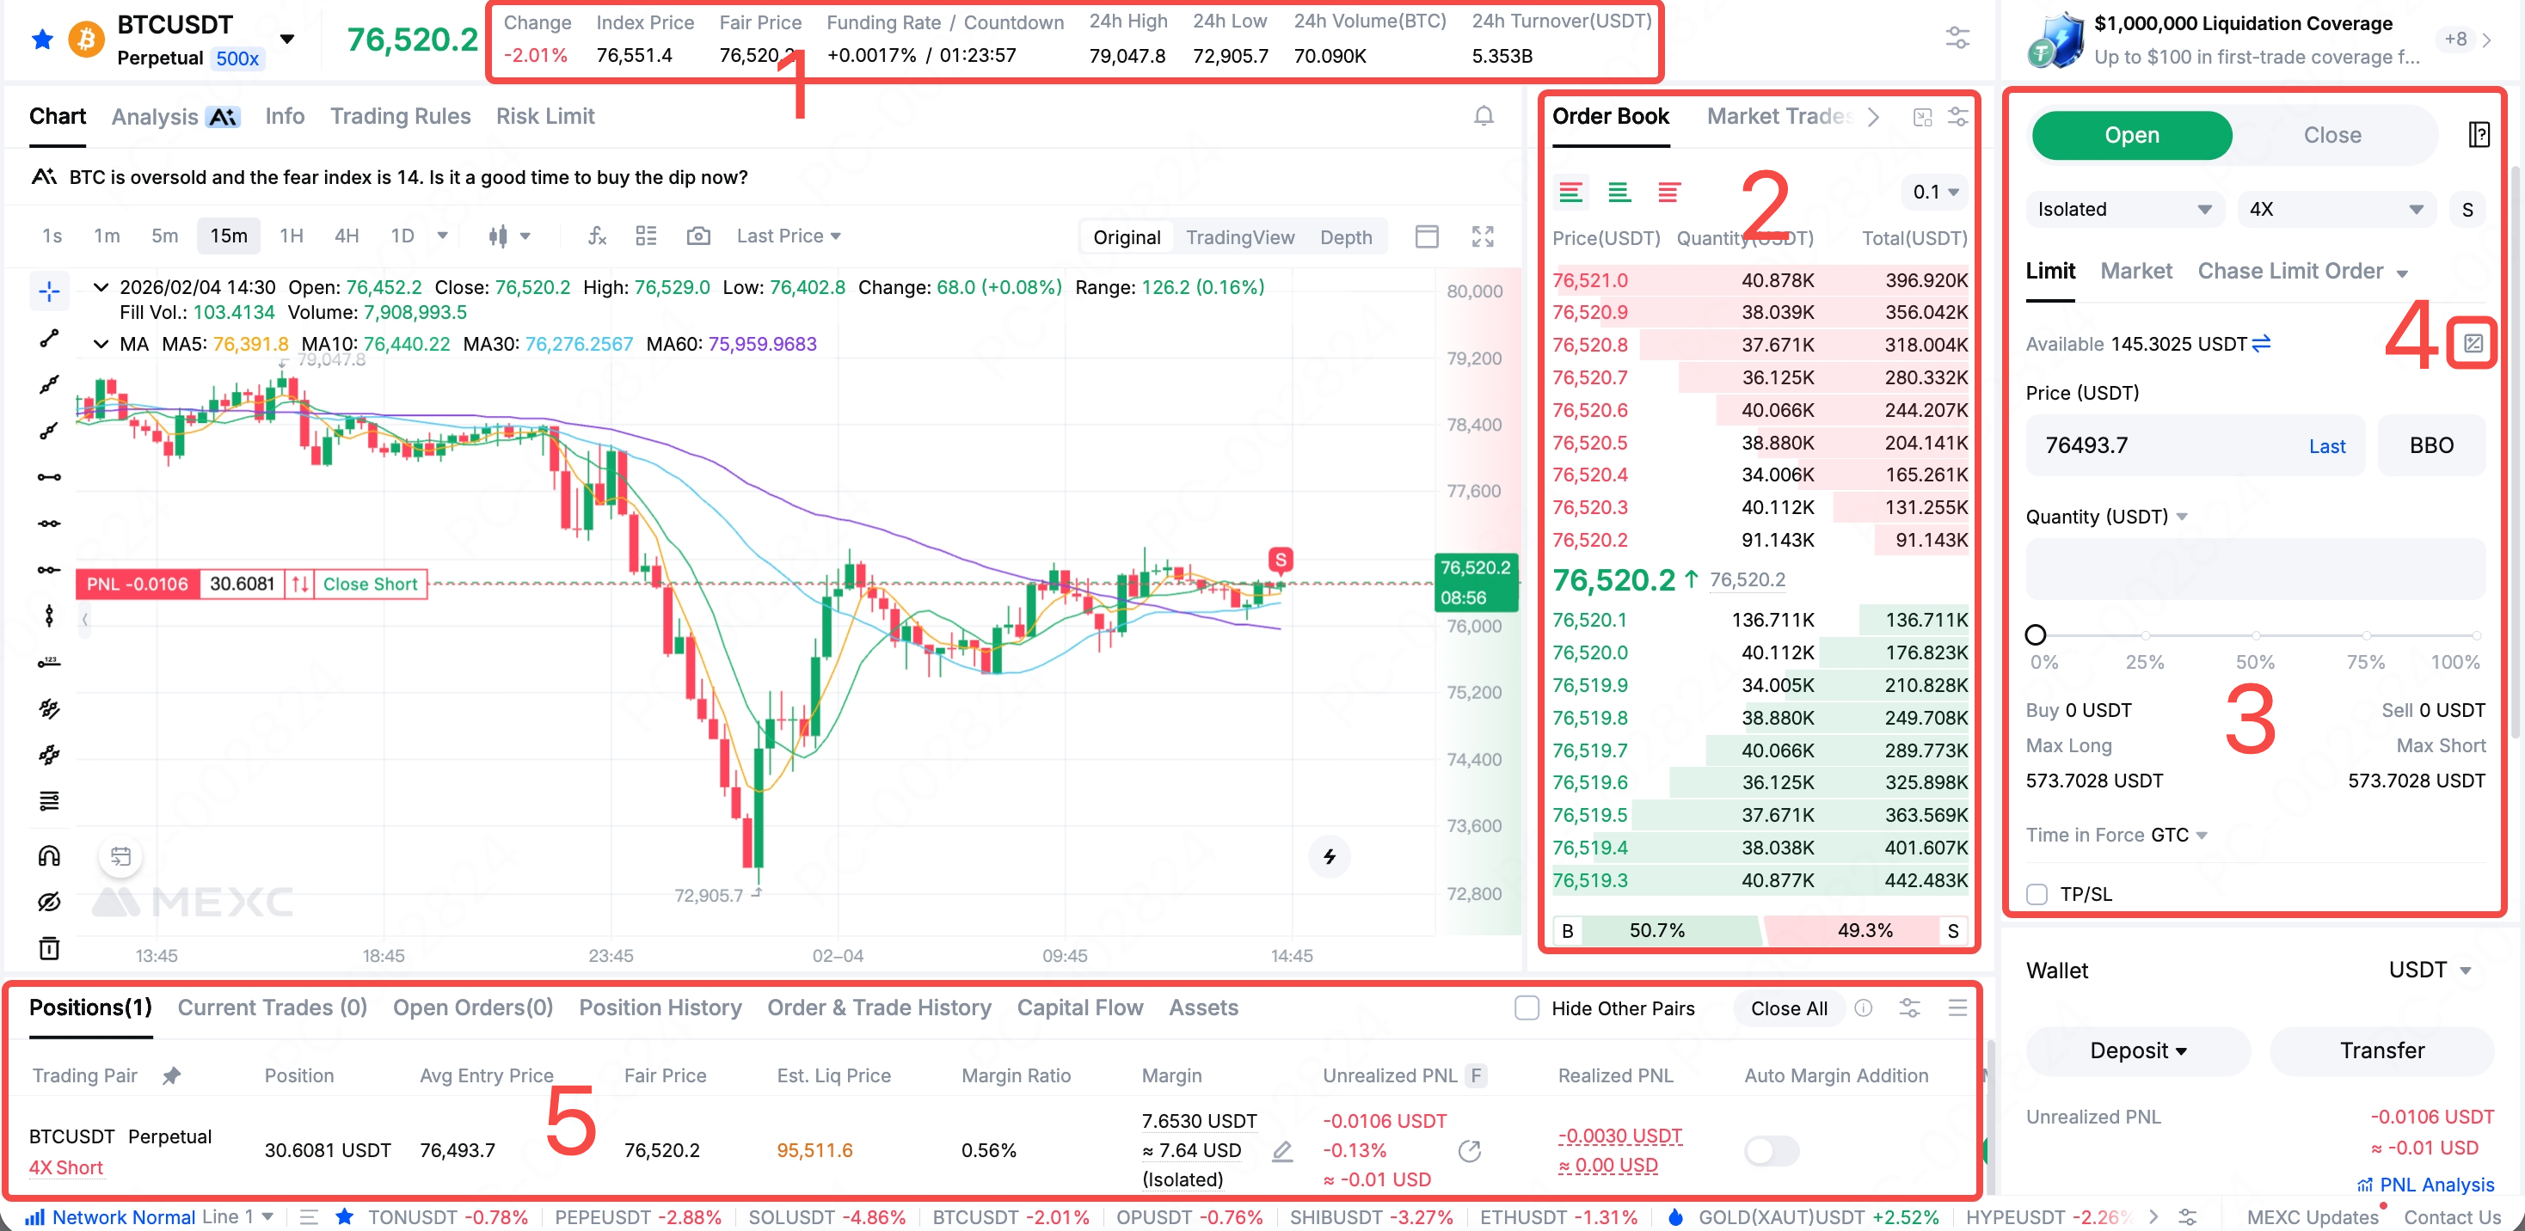Click the price alert bell icon
This screenshot has width=2525, height=1231.
(1483, 117)
